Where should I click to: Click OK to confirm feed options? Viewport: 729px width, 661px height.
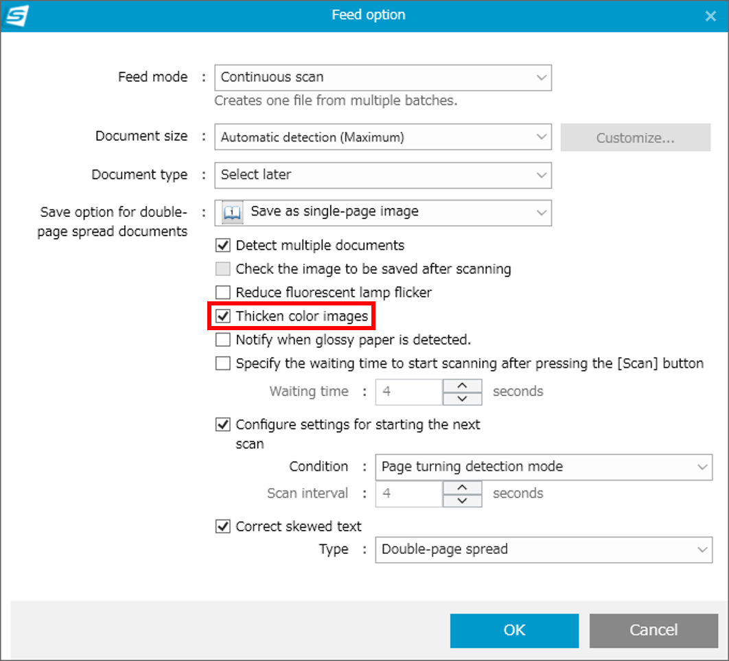514,630
